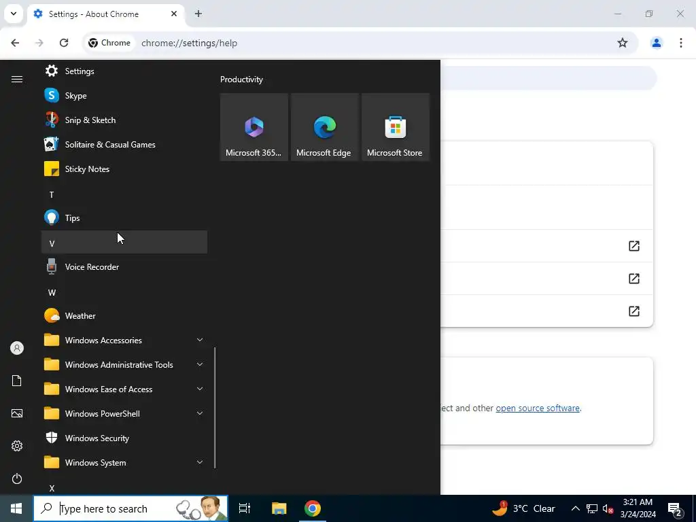Open Chrome's three-dot menu

[x=681, y=43]
